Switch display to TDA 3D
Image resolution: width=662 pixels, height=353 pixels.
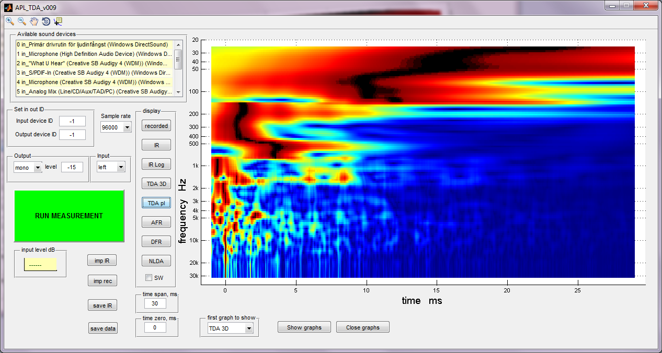(156, 184)
